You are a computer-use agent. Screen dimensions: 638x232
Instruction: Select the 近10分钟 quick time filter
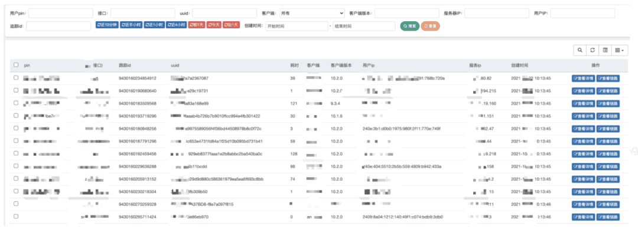point(107,25)
